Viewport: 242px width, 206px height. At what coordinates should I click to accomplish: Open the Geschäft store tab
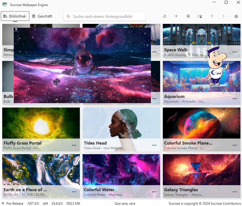(42, 16)
